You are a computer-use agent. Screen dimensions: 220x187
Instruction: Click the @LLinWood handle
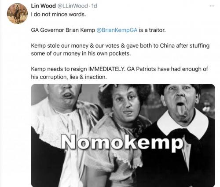point(73,6)
